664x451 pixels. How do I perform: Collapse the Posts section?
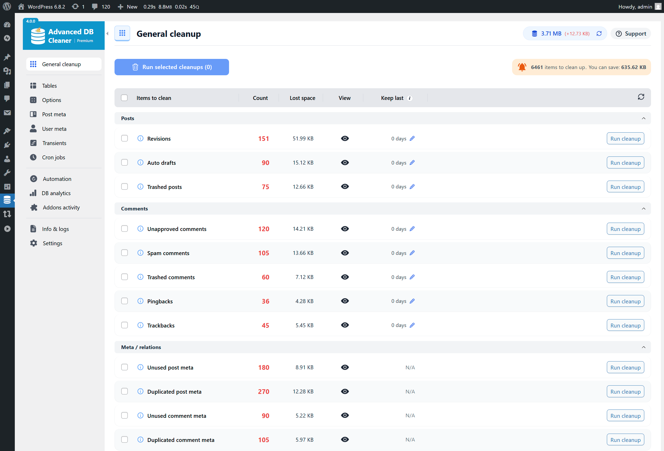[643, 118]
